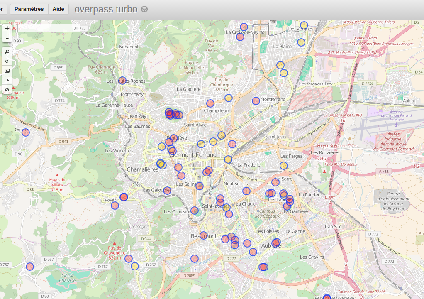Click the overpass turbo title

106,9
